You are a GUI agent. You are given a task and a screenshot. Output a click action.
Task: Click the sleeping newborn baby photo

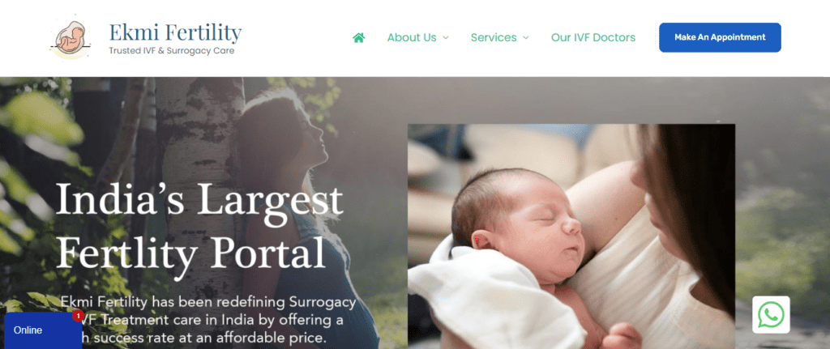point(571,236)
